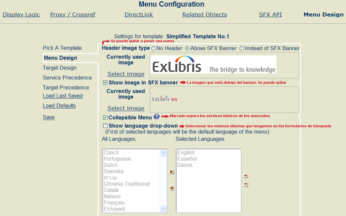Select עברית in All Languages list
Screen dimensions: 346x216
tap(110, 177)
